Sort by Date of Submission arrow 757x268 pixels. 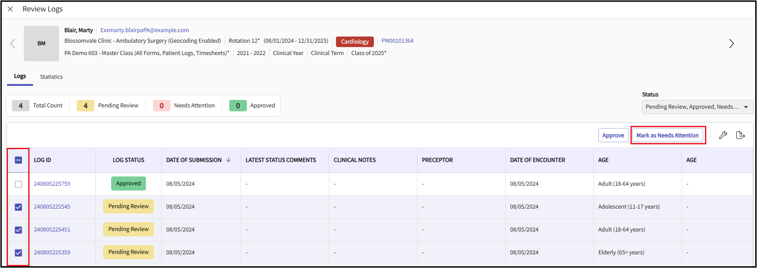(228, 160)
